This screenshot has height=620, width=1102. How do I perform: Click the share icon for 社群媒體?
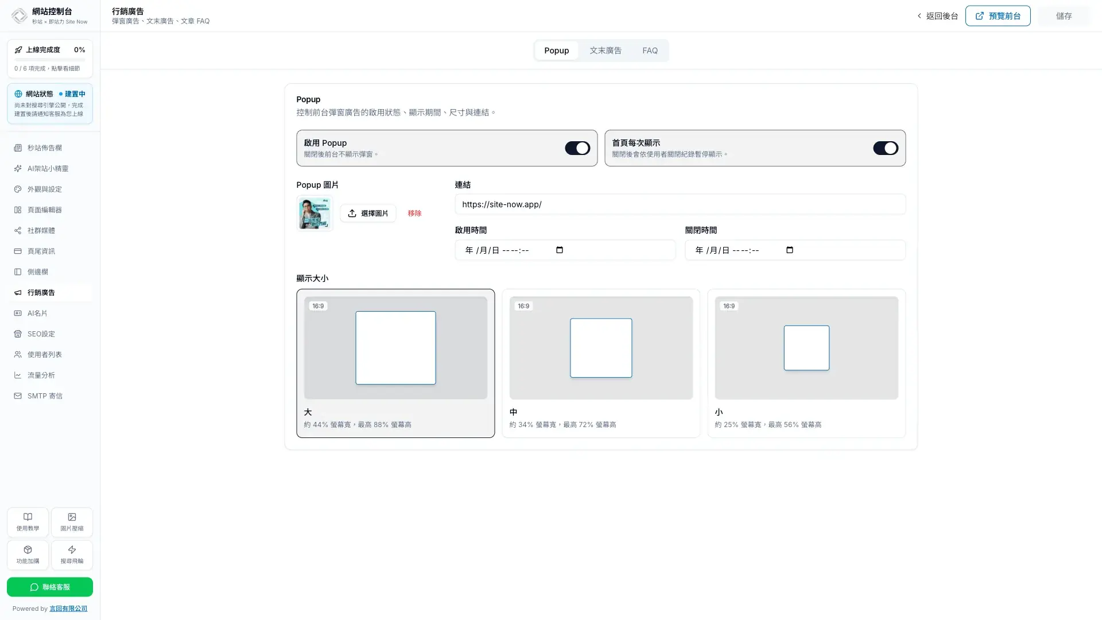pyautogui.click(x=18, y=231)
